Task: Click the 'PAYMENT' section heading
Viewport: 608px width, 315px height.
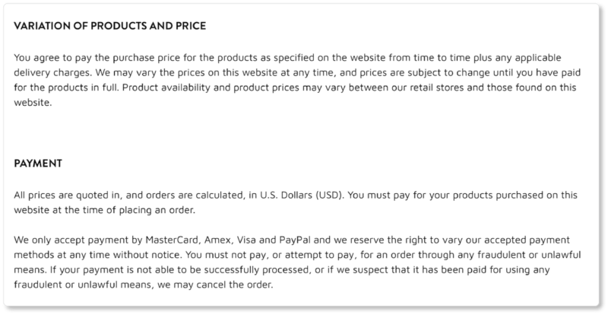Action: (38, 164)
